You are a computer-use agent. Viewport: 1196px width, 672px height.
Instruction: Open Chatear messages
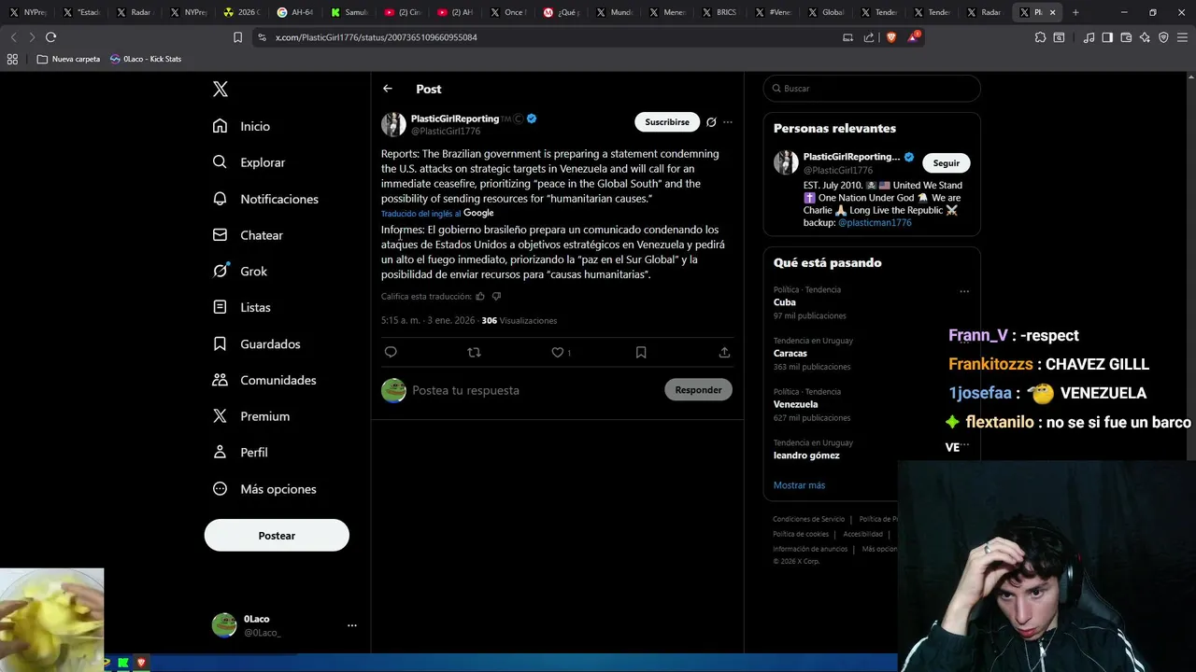pyautogui.click(x=248, y=235)
